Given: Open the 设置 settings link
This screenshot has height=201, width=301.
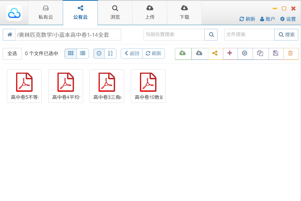Looking at the screenshot, I should coord(288,19).
